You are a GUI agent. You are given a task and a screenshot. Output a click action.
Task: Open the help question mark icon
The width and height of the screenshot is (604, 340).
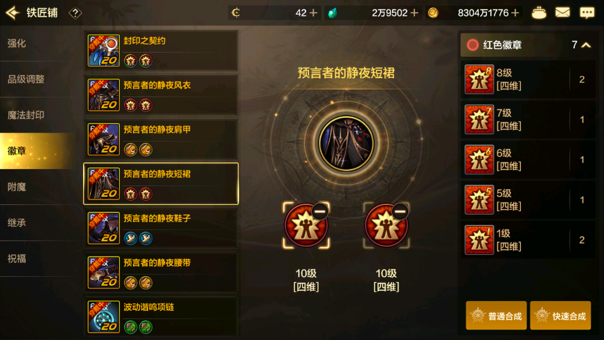(75, 13)
